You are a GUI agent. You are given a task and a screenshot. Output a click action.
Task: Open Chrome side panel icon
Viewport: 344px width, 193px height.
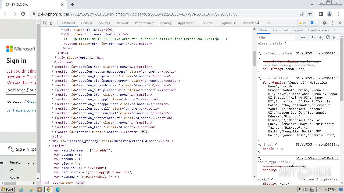click(321, 14)
